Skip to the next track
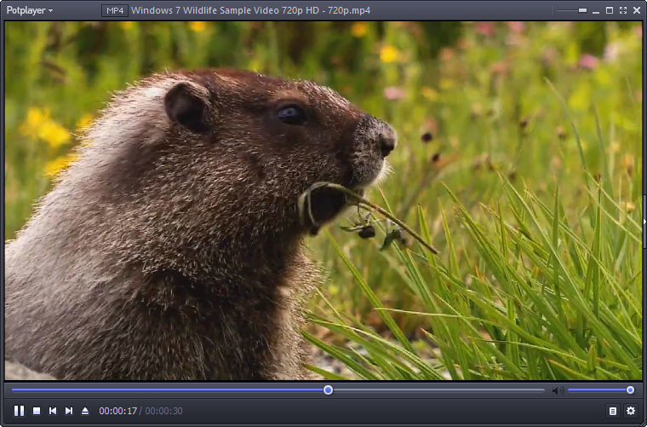This screenshot has width=647, height=427. pos(69,411)
